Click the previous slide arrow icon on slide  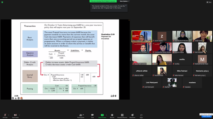pyautogui.click(x=13, y=98)
